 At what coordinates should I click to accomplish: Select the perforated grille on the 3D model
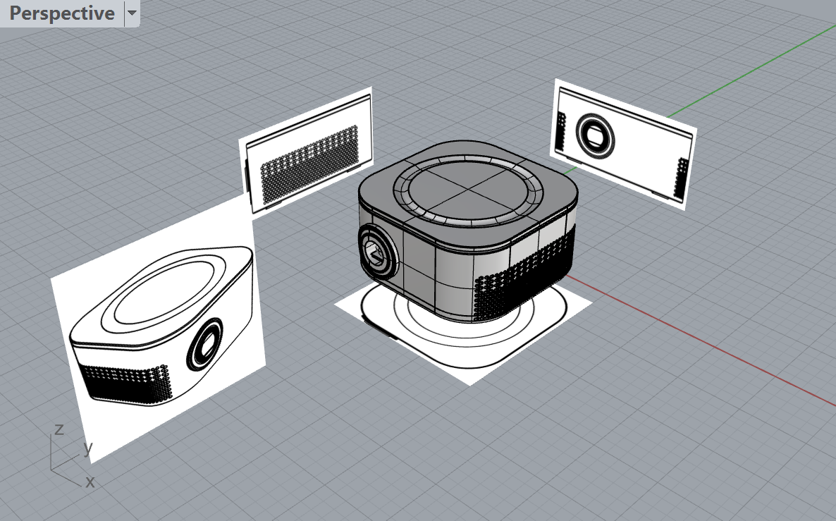click(525, 282)
